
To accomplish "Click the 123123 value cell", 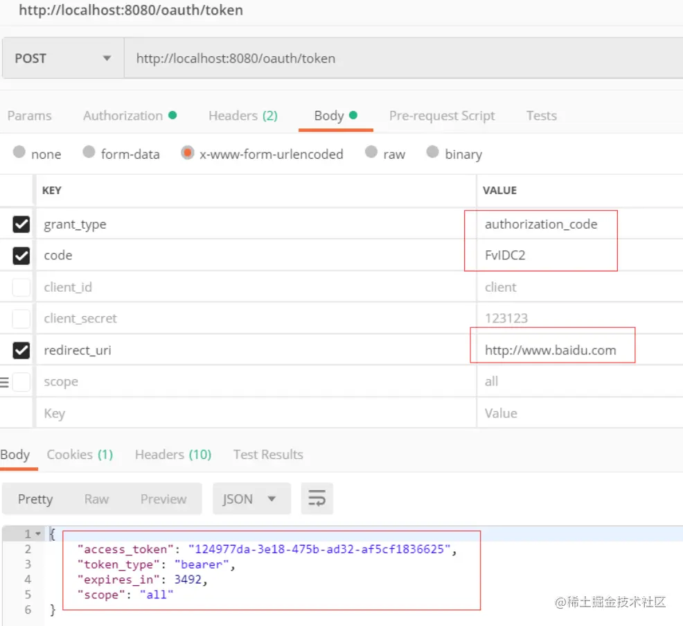I will (580, 319).
